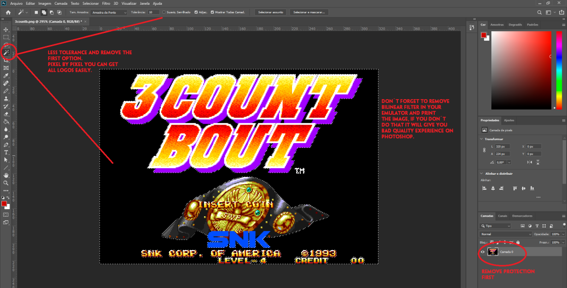Click the Home icon in options bar
This screenshot has height=288, width=567.
pyautogui.click(x=8, y=12)
